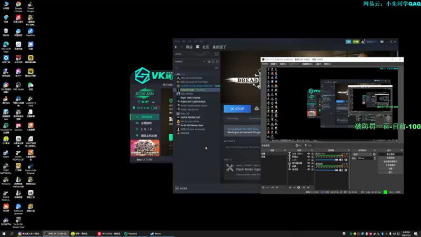Open Steam desktop shortcut
Viewport: 421px width, 237px height.
(x=6, y=154)
